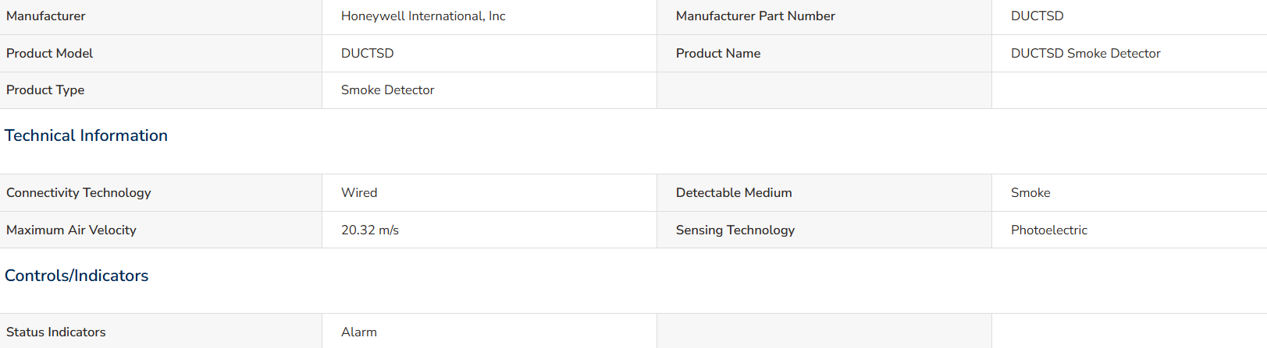Select the Smoke detectable medium value

(1030, 193)
